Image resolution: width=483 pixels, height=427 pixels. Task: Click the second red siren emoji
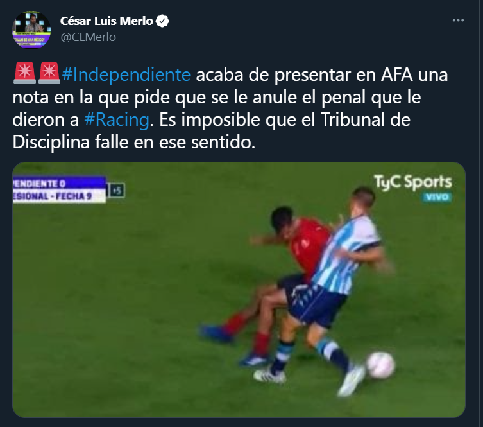[49, 73]
